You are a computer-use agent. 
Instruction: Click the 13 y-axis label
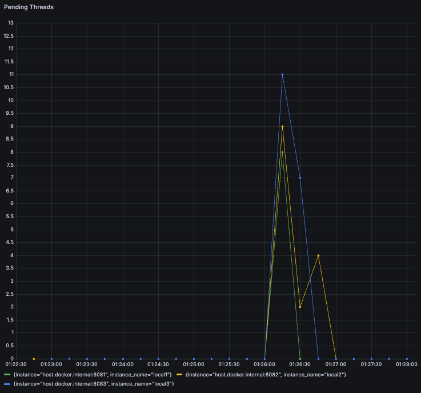(x=11, y=23)
